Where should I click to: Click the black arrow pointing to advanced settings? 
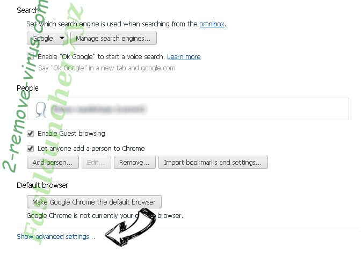coord(131,227)
